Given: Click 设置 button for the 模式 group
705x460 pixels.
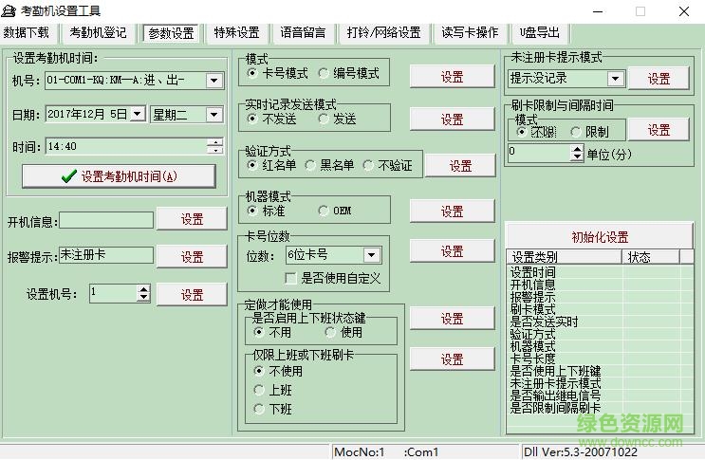Looking at the screenshot, I should point(452,77).
